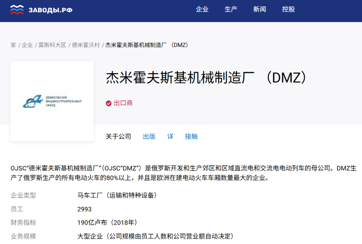Click the main heading 杰米霍夫斯基机械制造厂 (DMZ)
The width and height of the screenshot is (362, 244).
coord(206,77)
